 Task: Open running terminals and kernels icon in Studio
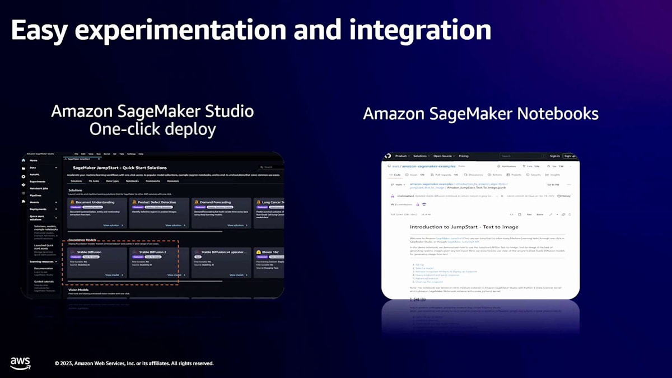tap(24, 176)
